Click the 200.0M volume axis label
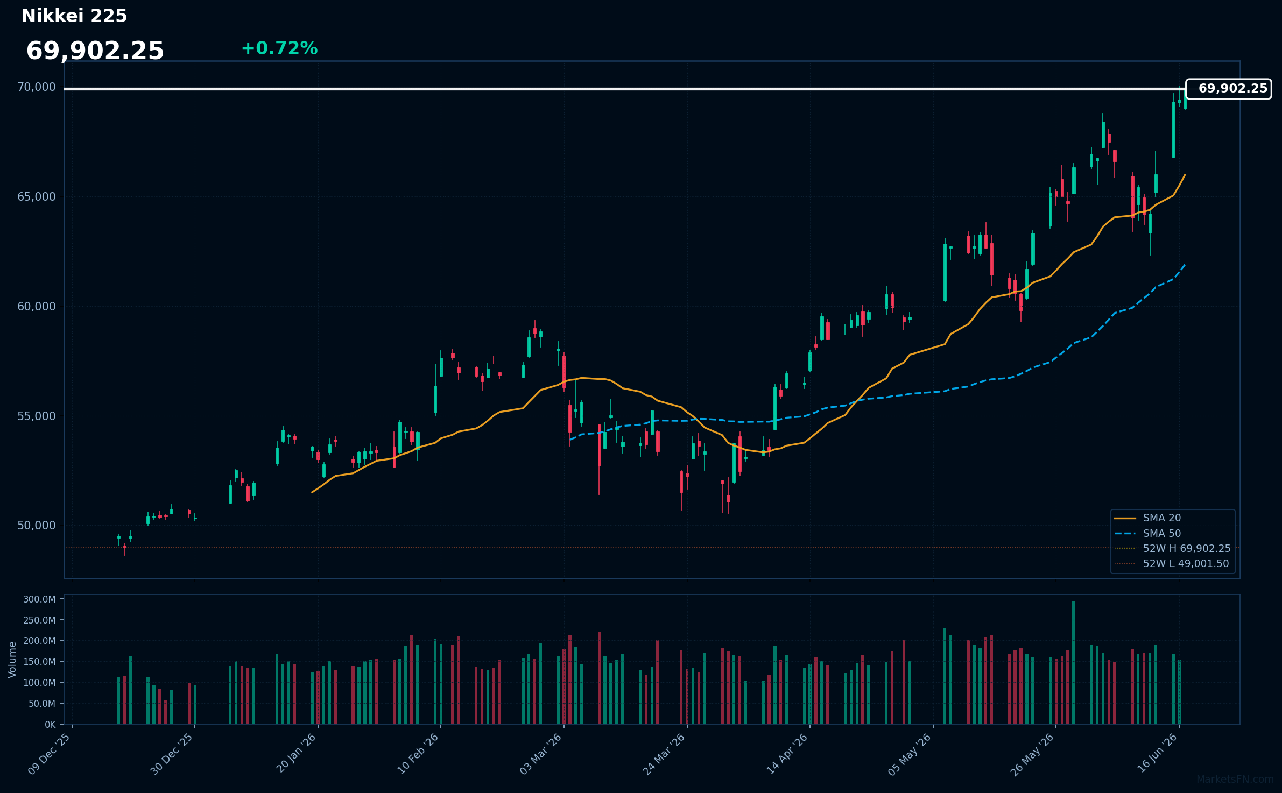Screen dimensions: 1282x793 coord(39,641)
